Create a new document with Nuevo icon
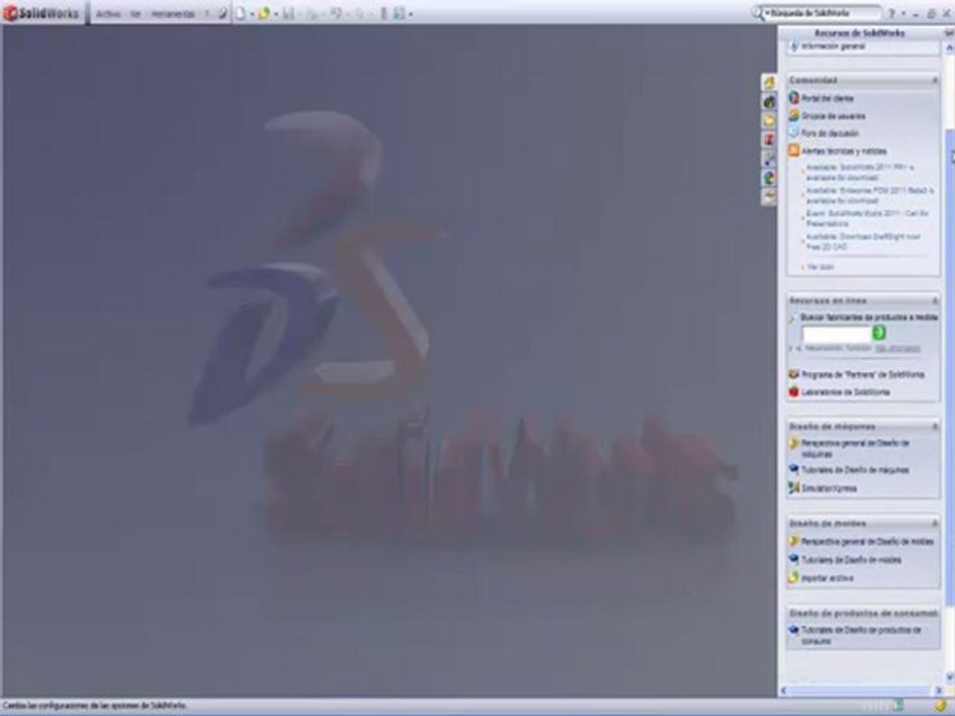The width and height of the screenshot is (955, 716). 241,13
